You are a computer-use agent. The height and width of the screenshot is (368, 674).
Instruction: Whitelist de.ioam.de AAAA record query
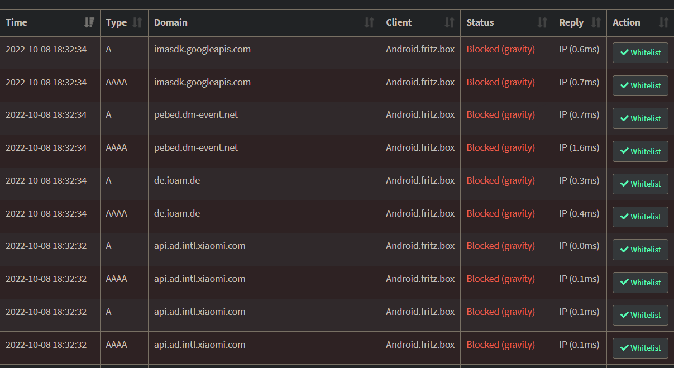click(640, 217)
